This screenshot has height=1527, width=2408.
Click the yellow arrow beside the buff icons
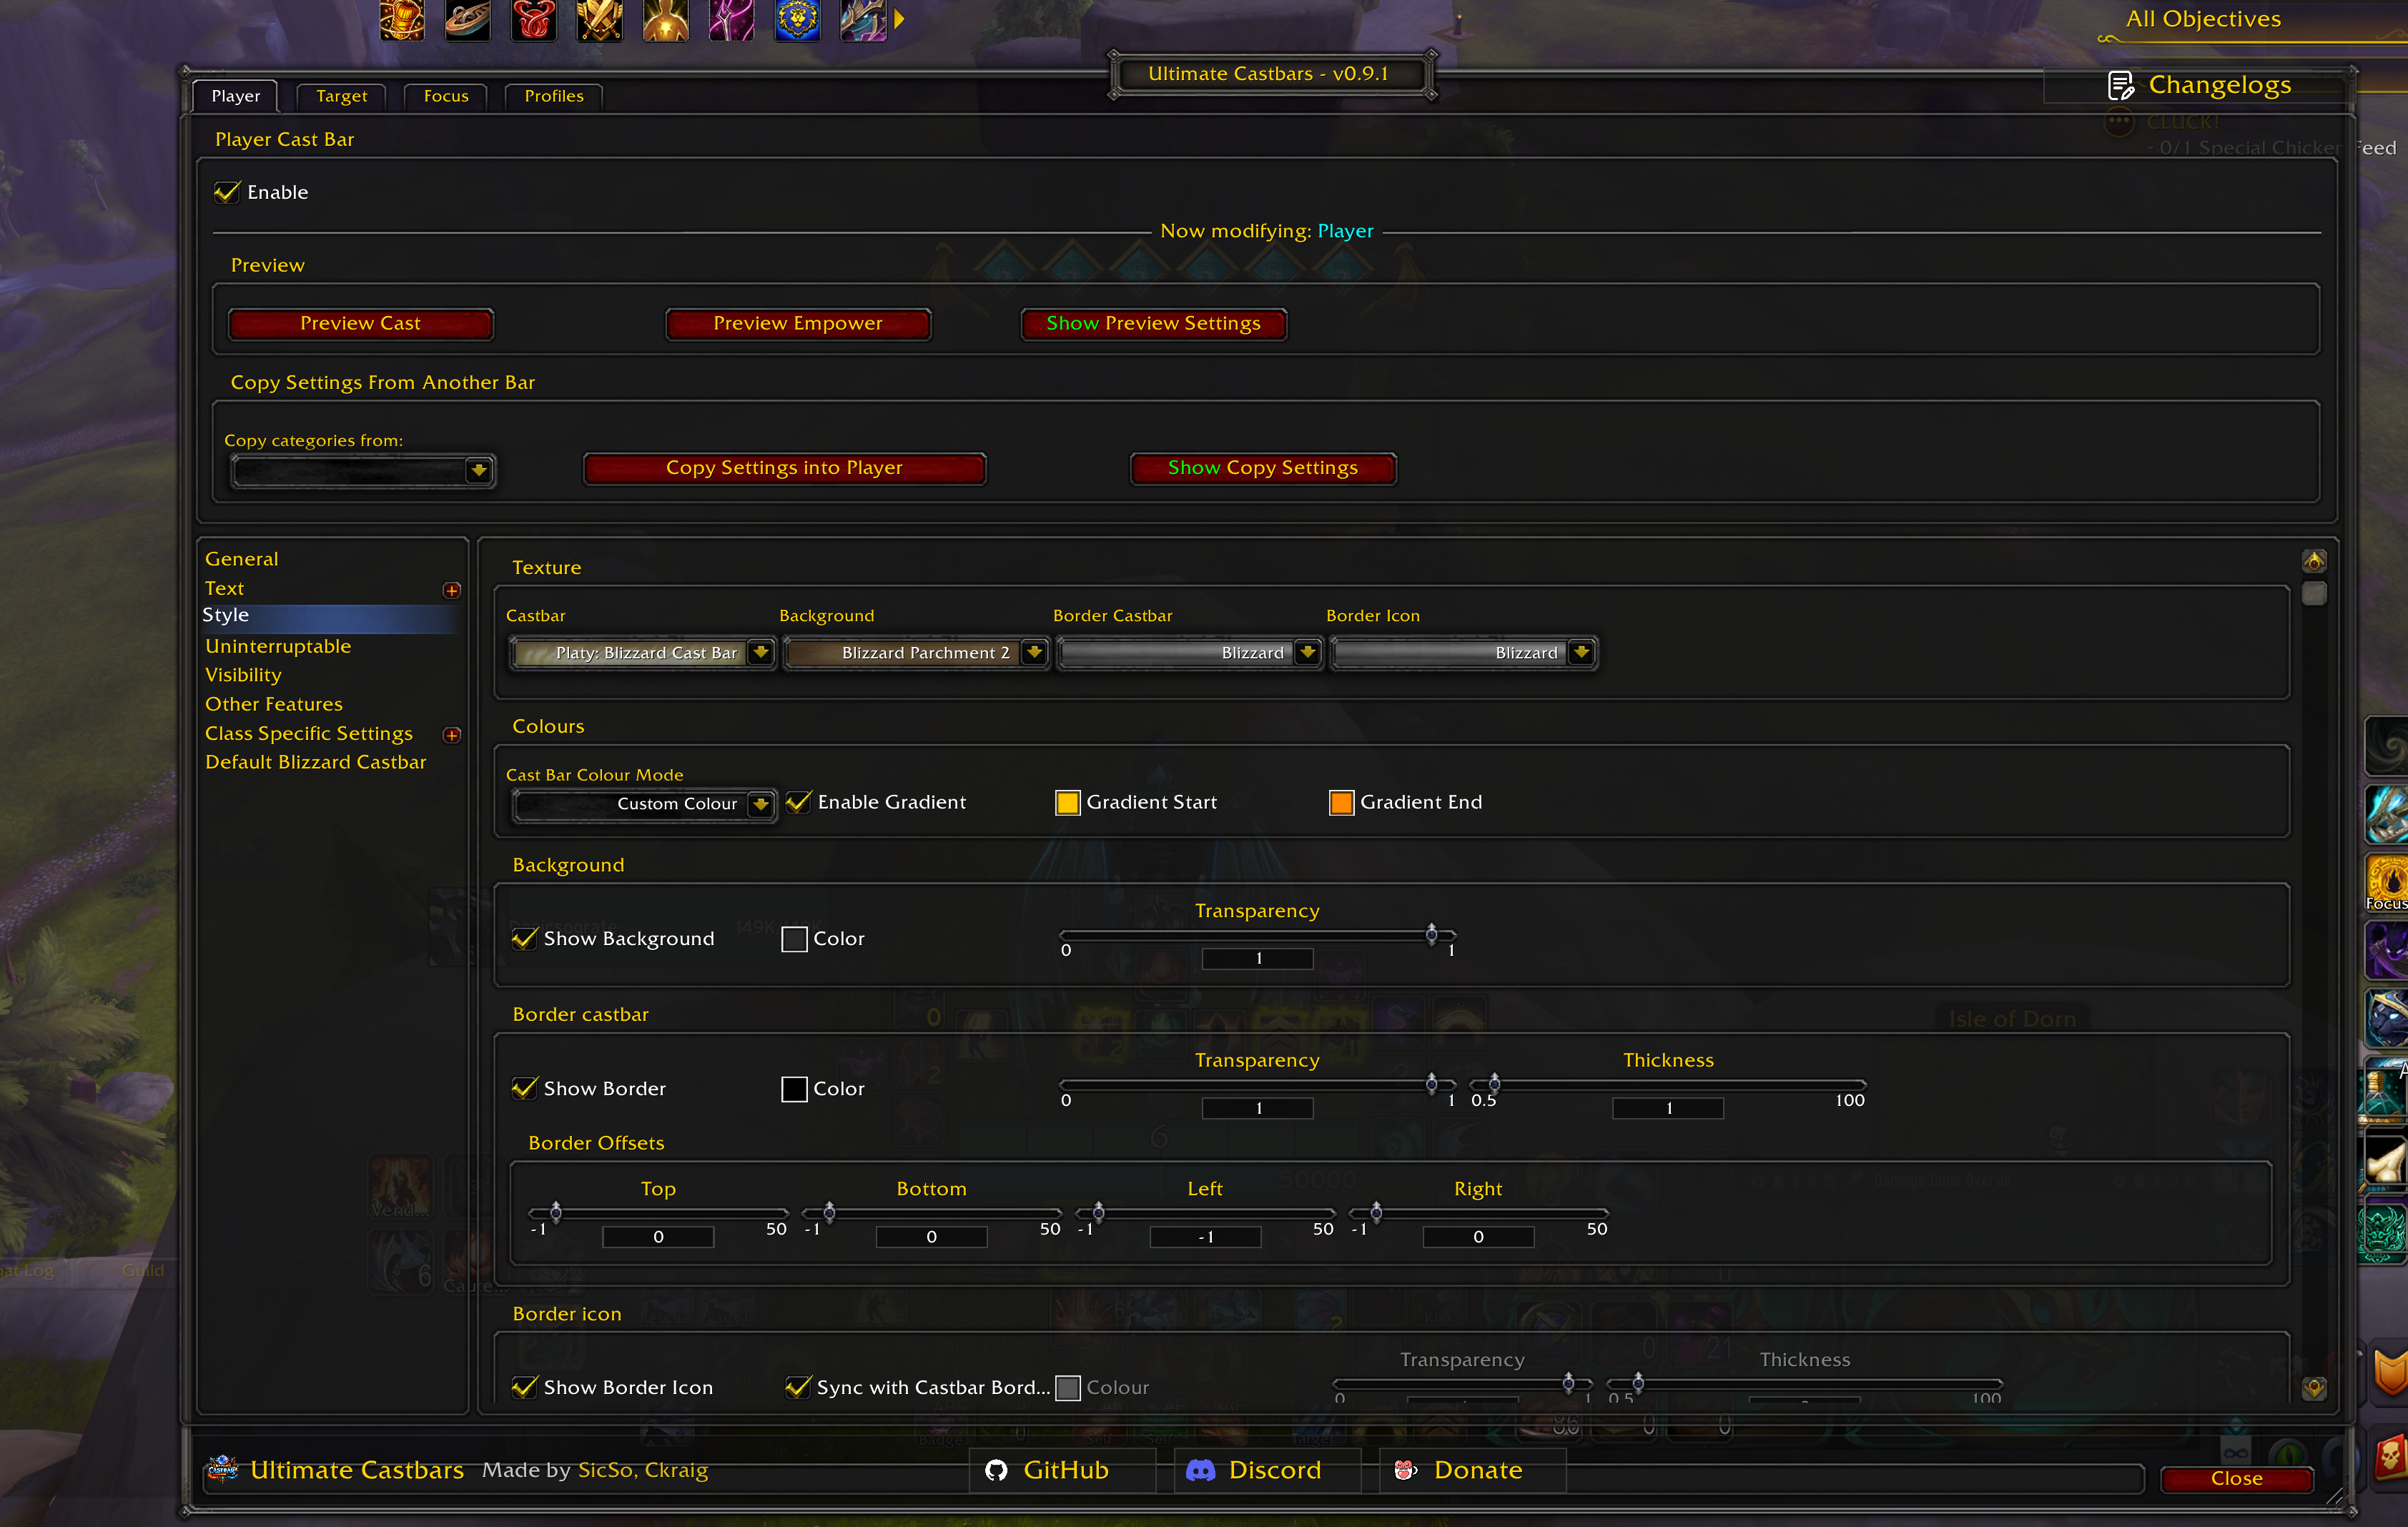pos(899,19)
